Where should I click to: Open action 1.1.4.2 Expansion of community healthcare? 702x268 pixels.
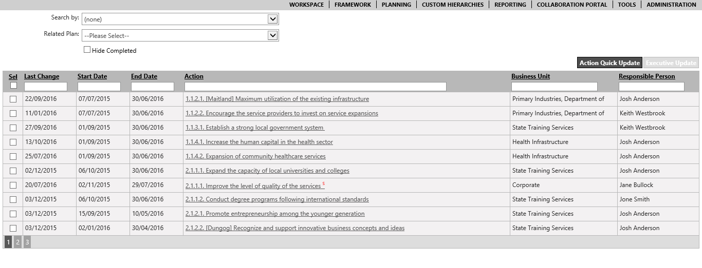(255, 156)
